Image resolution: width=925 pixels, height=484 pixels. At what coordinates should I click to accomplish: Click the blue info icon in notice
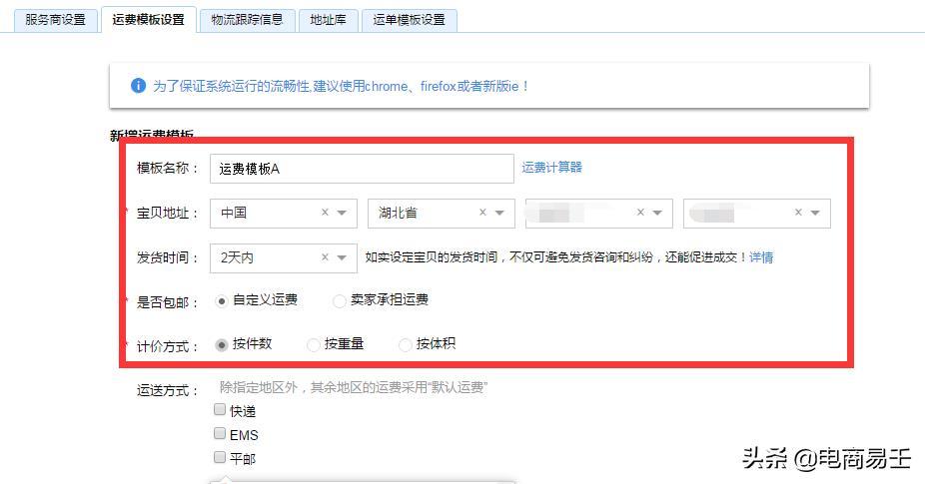tap(138, 86)
